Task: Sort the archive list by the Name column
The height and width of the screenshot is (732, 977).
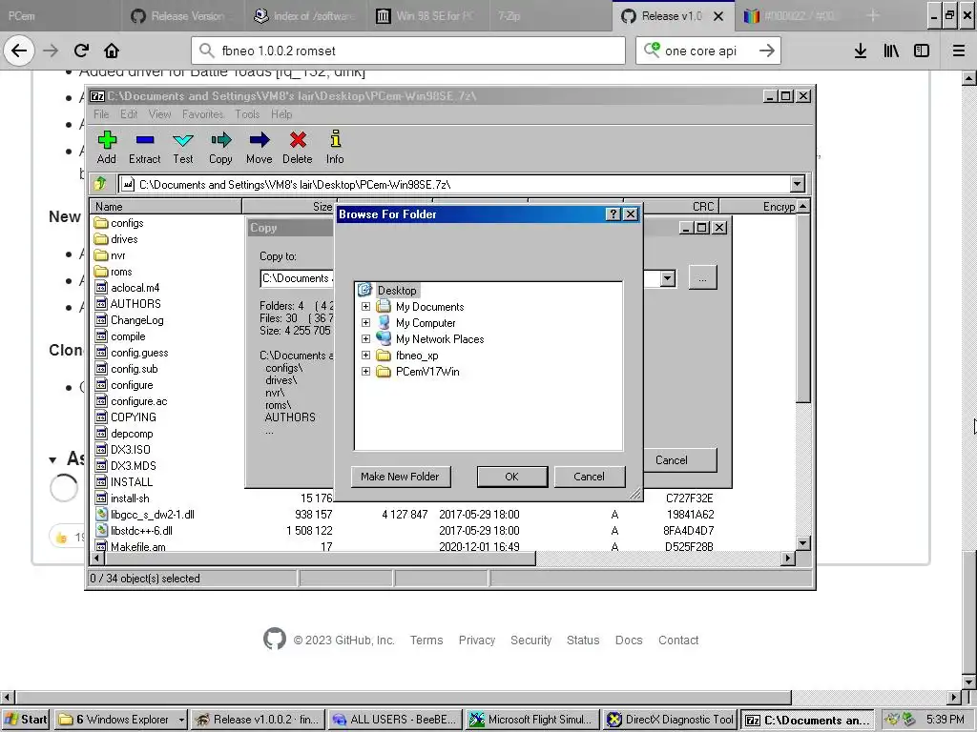Action: coord(166,206)
